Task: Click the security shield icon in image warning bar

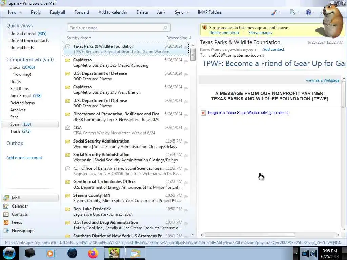Action: pos(205,28)
